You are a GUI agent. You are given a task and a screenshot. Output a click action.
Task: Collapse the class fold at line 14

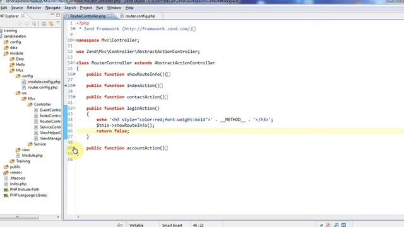tap(74, 63)
